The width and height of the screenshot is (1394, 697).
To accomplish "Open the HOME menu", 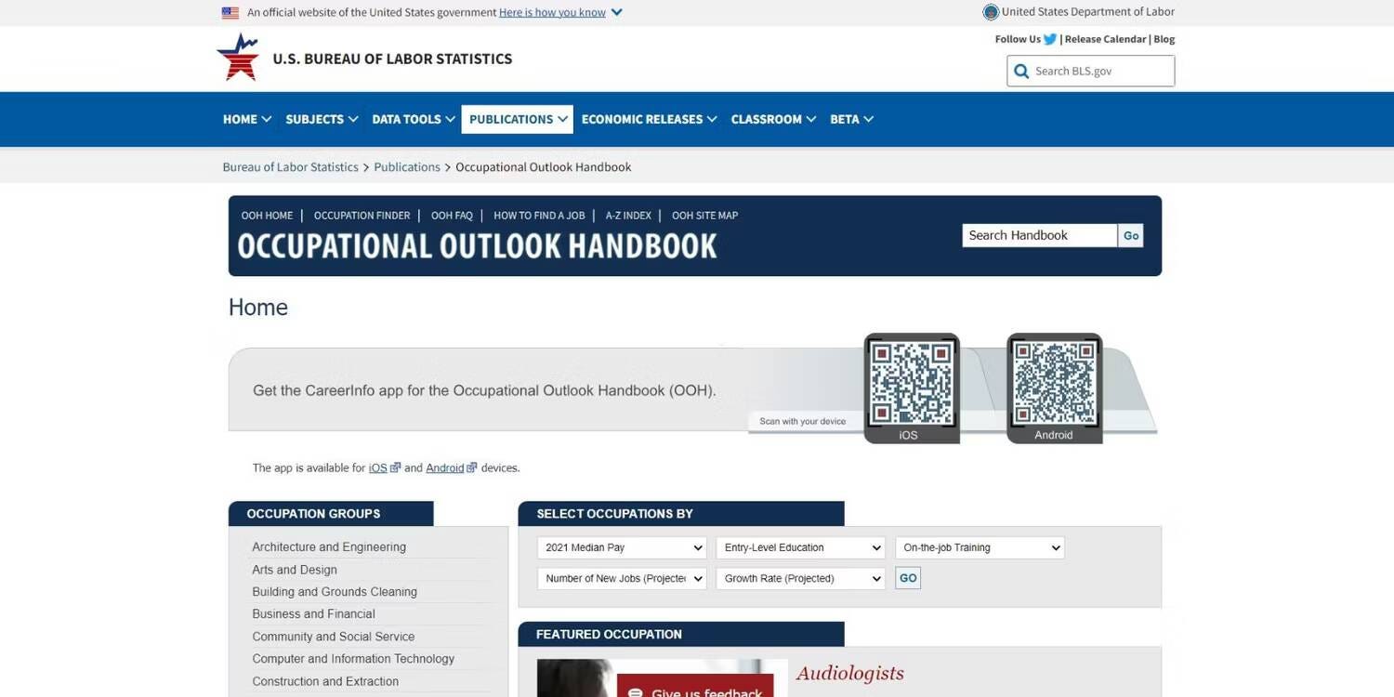I will coord(247,119).
